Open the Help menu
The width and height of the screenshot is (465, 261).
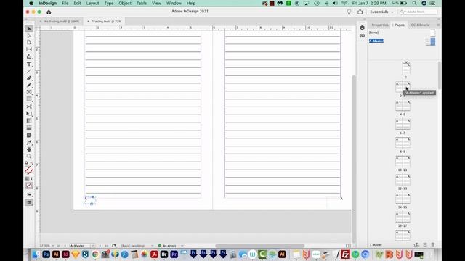click(191, 3)
